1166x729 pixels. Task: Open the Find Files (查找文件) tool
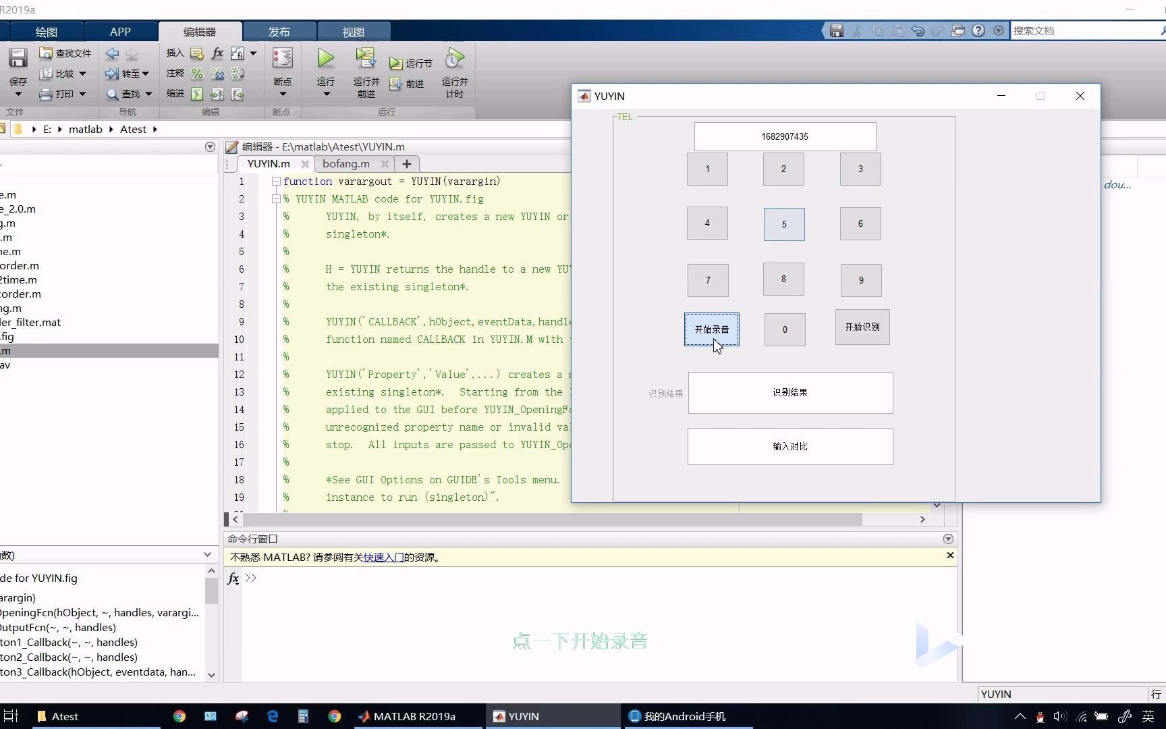click(x=65, y=53)
